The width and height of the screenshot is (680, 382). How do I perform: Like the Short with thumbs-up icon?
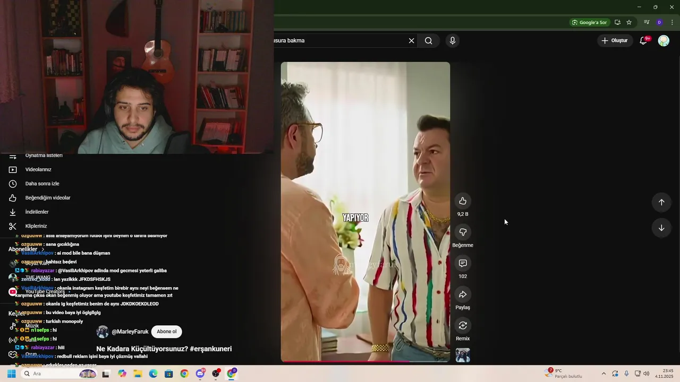click(x=463, y=201)
